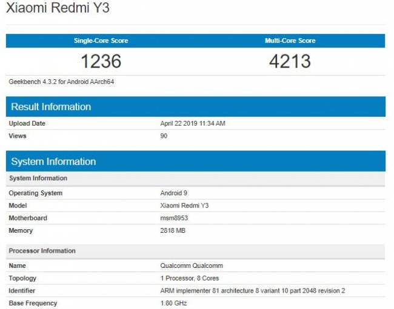
Task: Click the Memory value 2818 MB
Action: coord(173,230)
